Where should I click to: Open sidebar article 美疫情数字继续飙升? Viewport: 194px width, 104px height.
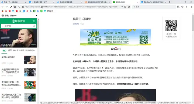pyautogui.click(x=19, y=72)
